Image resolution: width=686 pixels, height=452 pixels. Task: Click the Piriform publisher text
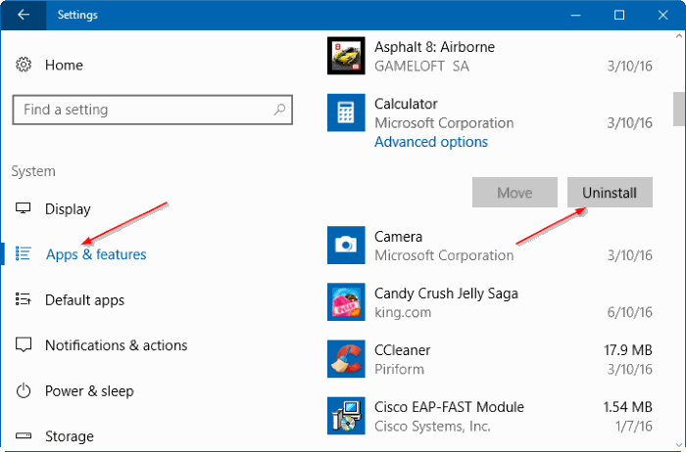point(400,370)
